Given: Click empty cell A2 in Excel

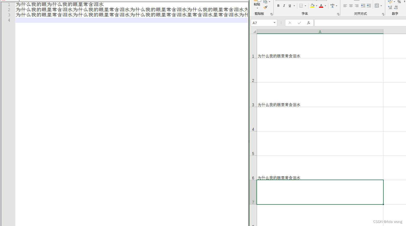Looking at the screenshot, I should coord(320,70).
